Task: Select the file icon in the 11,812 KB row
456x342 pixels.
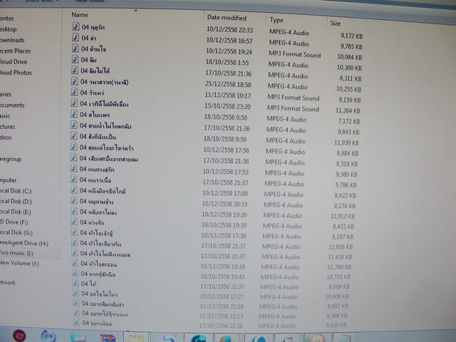Action: (74, 211)
